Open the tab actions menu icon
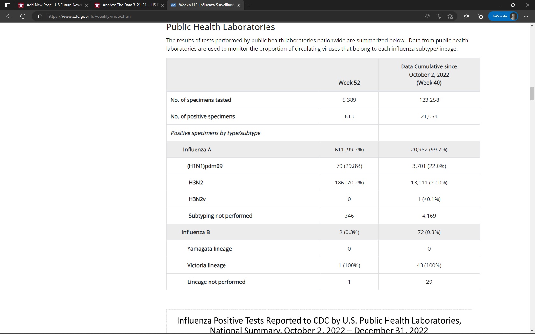Screen dimensions: 535x334 click(x=8, y=5)
